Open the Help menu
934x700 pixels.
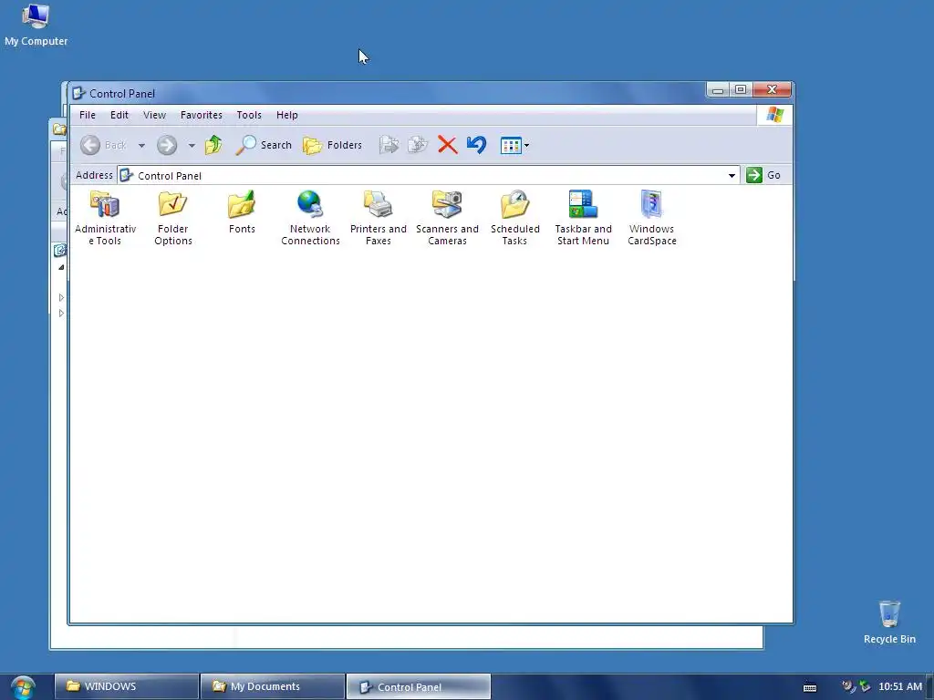click(287, 115)
